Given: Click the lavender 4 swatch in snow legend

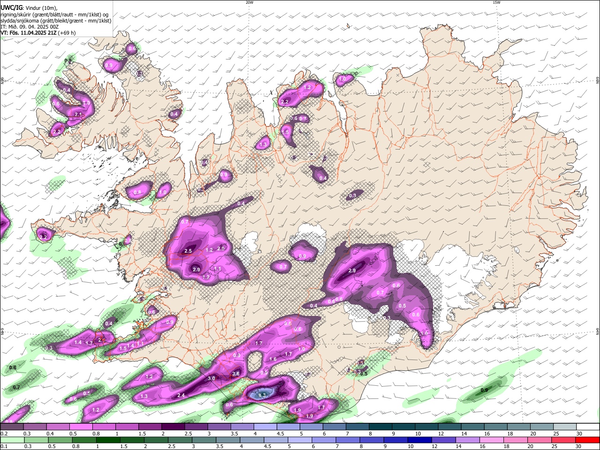Looking at the screenshot, I should (x=265, y=427).
